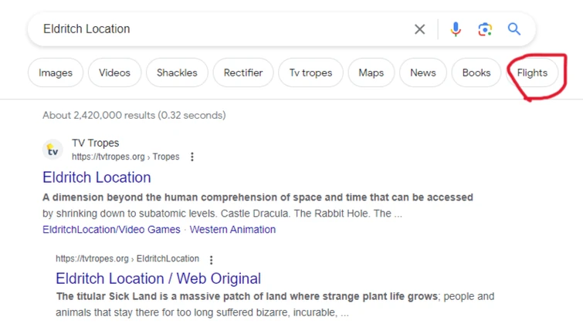Start voice search with the microphone icon

point(456,29)
